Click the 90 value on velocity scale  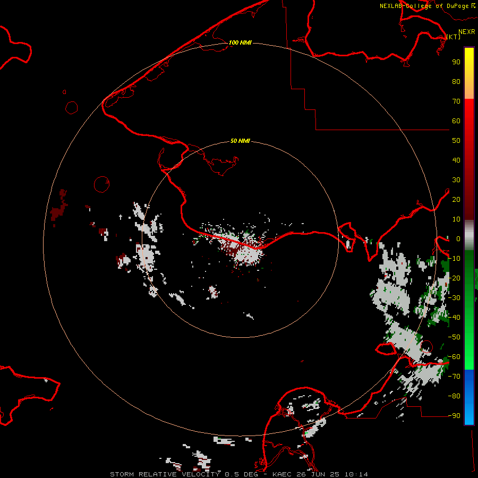click(456, 62)
